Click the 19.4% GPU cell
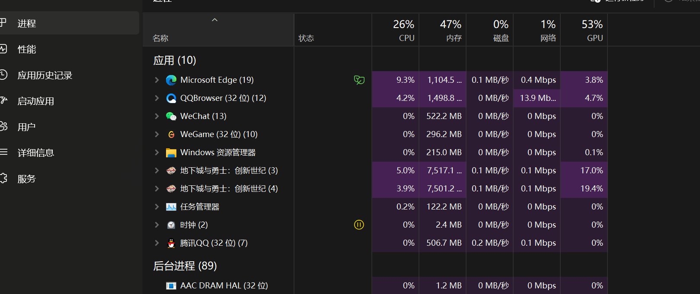The width and height of the screenshot is (700, 294). (x=584, y=188)
